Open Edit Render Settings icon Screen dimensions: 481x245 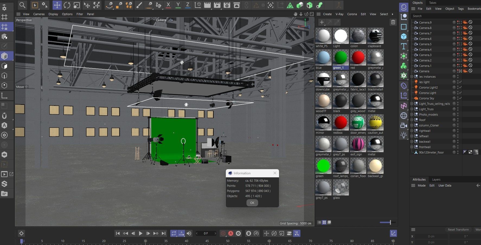tap(227, 5)
